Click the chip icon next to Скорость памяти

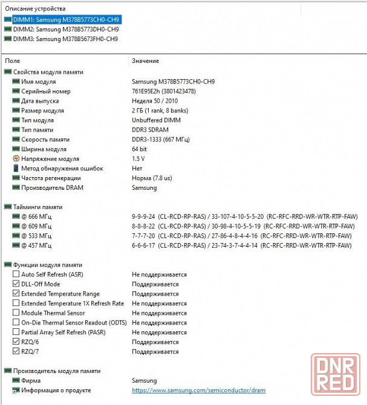[16, 139]
